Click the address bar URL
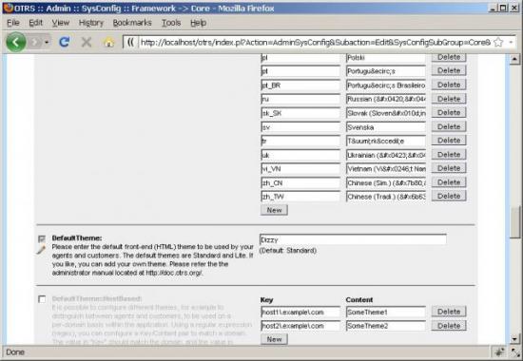The image size is (523, 361). (315, 43)
